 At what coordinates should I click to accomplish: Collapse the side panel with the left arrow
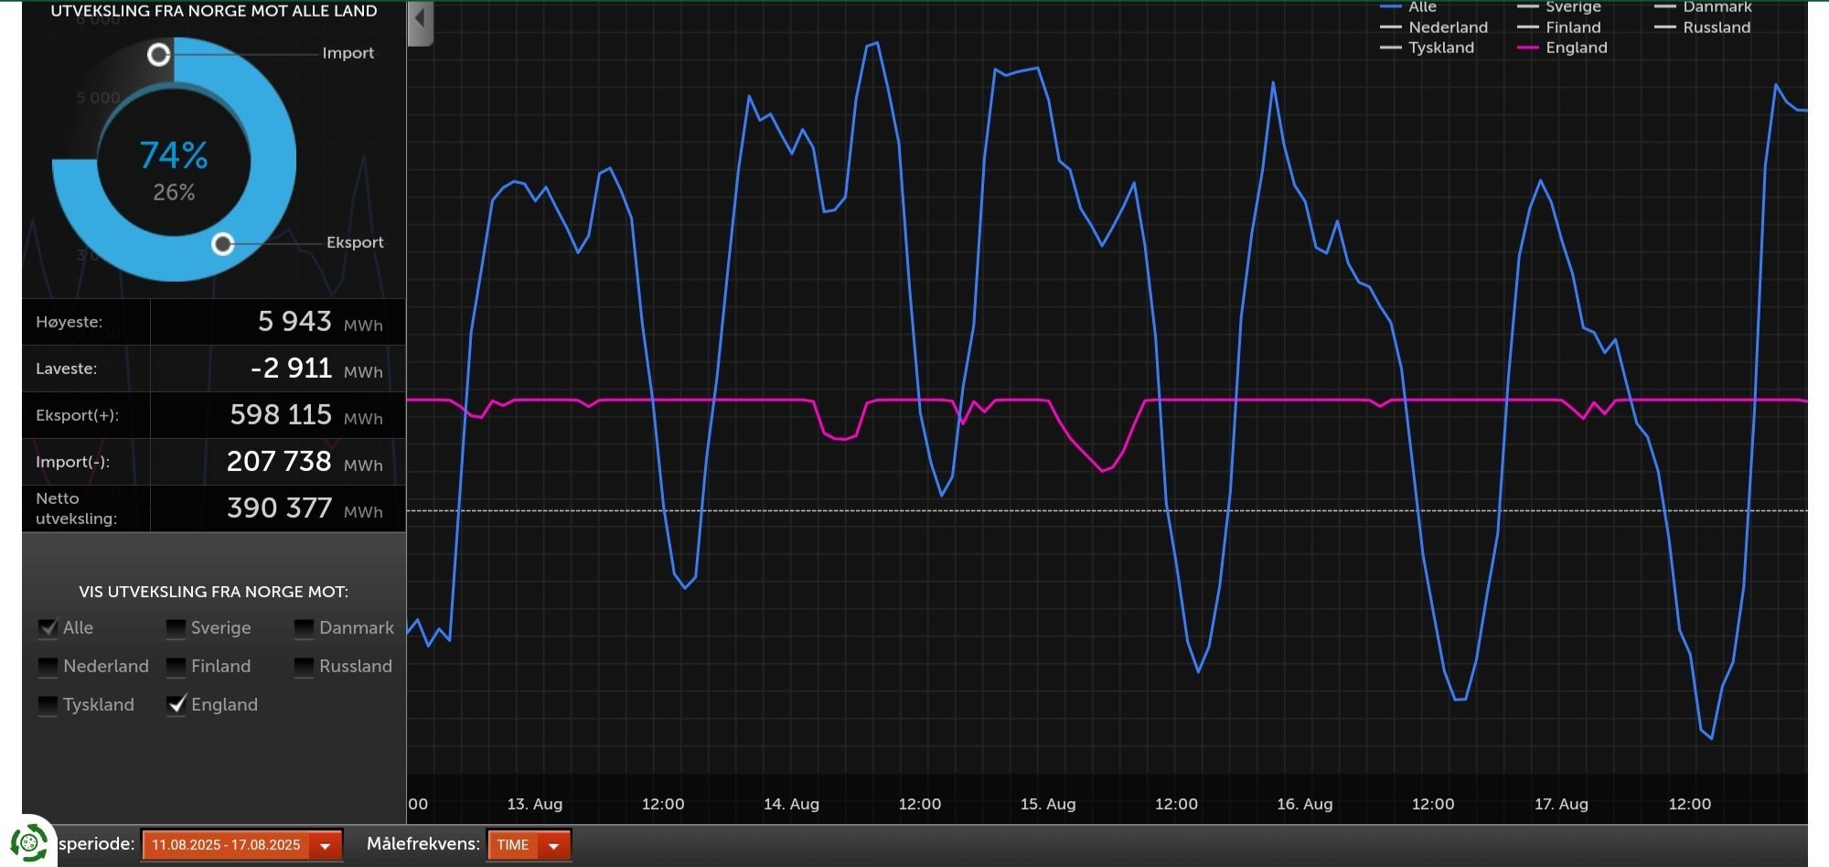[420, 22]
